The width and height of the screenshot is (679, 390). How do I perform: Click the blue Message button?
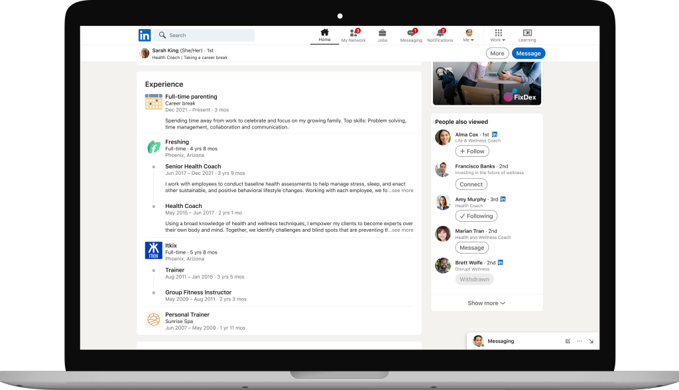tap(528, 54)
